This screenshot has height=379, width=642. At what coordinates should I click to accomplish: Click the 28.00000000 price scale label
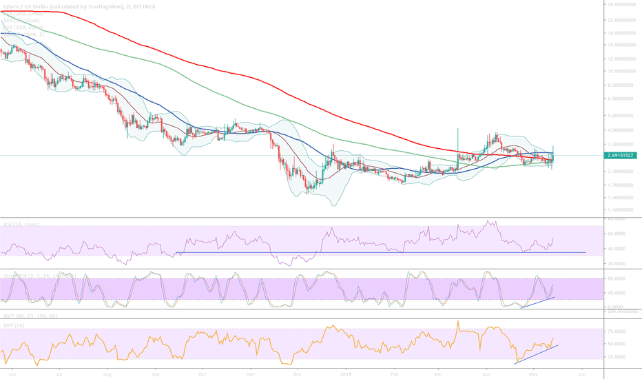point(623,4)
